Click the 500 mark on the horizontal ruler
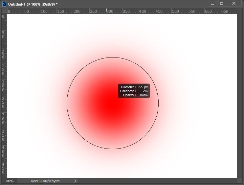Viewport: 244px width, 185px height. (175, 12)
